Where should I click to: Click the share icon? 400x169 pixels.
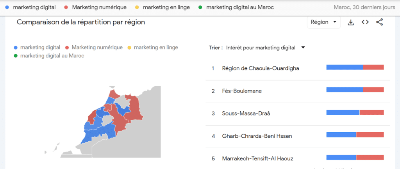(380, 22)
